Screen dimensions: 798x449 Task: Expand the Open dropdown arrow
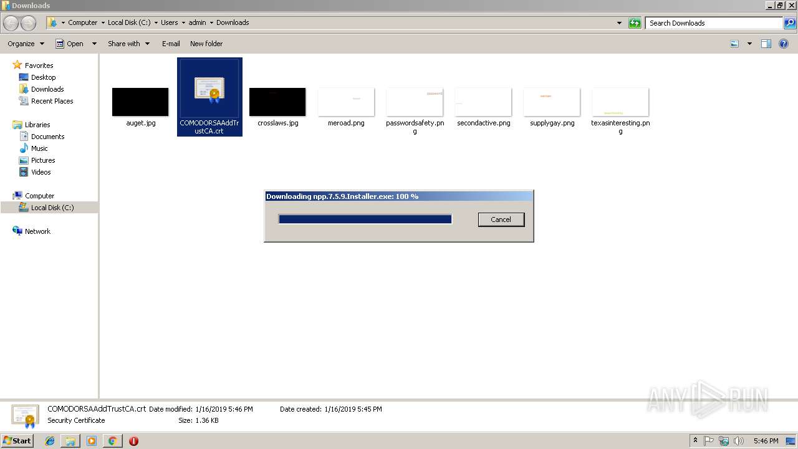click(94, 44)
